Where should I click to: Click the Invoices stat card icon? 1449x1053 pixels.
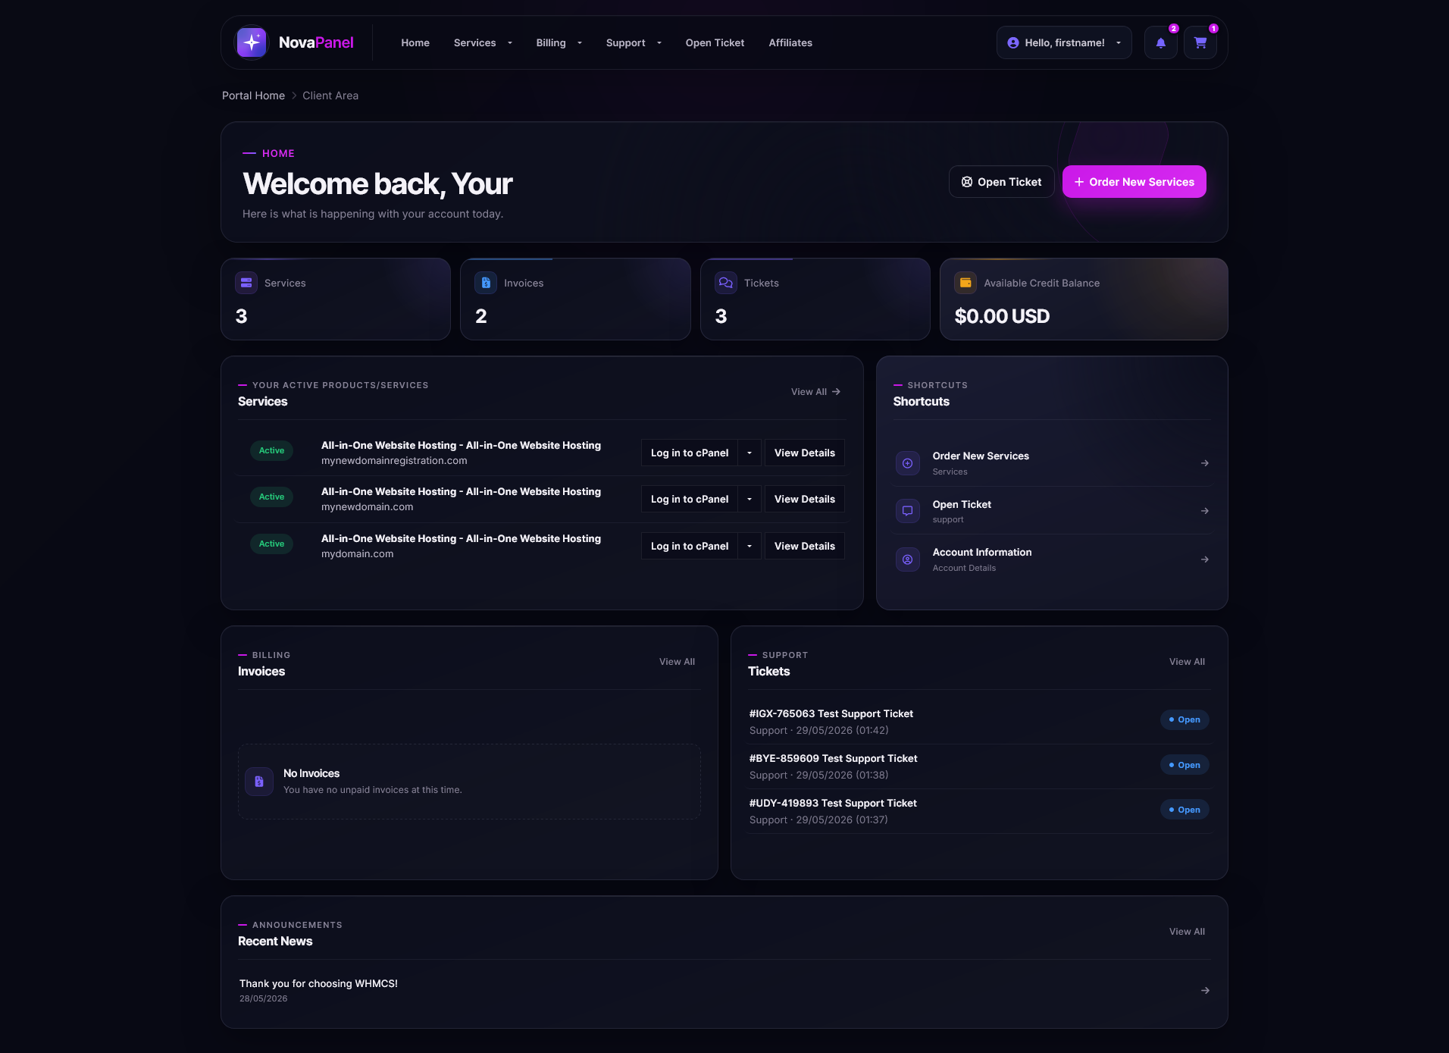tap(486, 283)
